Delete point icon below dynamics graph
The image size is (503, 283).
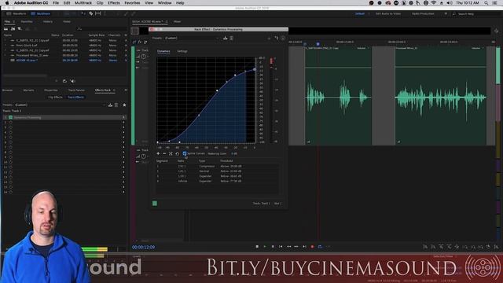[x=164, y=154]
